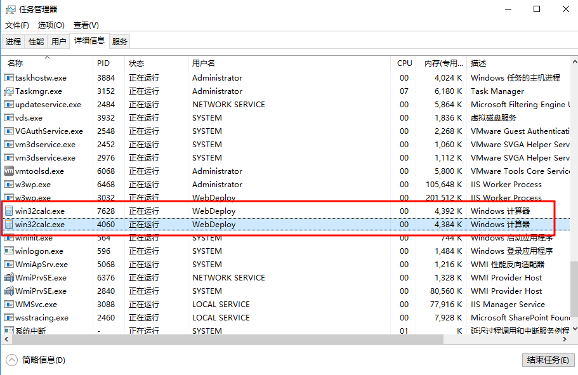Screen dimensions: 578x375
Task: Switch to the 性能 tab
Action: [x=36, y=42]
